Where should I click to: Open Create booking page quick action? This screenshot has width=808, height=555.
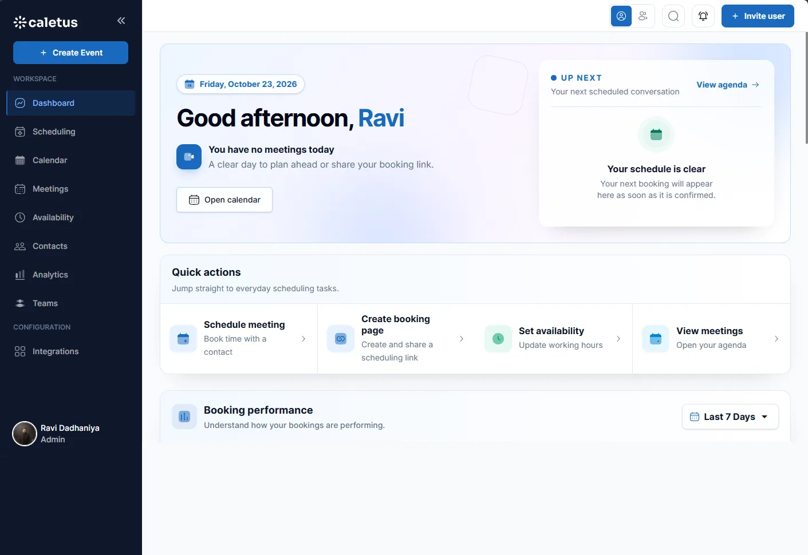pos(396,339)
